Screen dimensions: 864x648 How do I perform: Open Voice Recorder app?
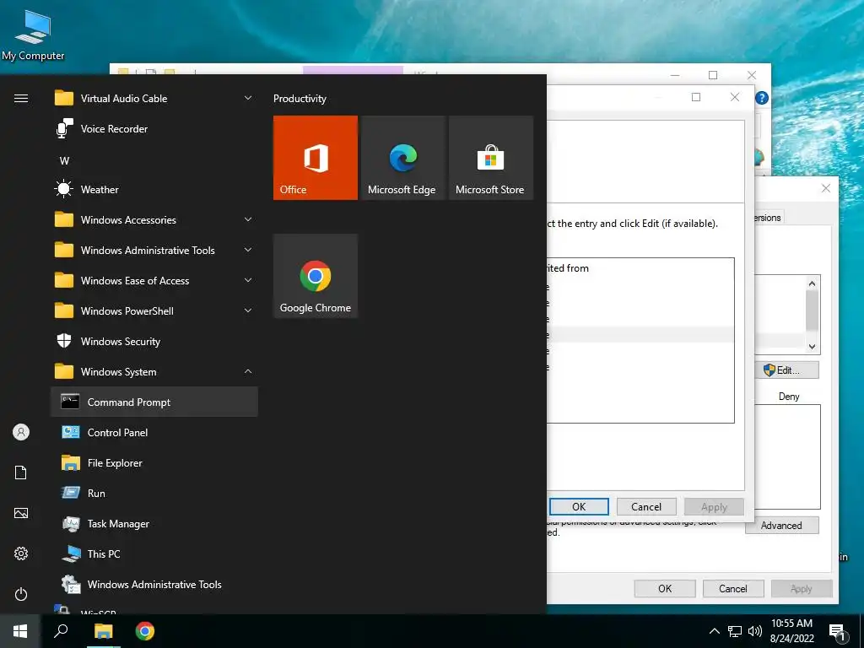[x=154, y=129]
